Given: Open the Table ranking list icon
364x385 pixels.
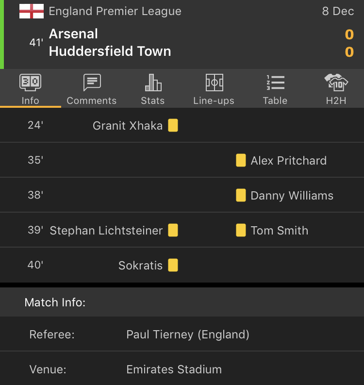Looking at the screenshot, I should 275,83.
